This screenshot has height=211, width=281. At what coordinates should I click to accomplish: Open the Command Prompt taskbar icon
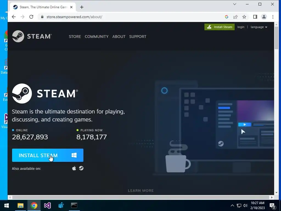click(x=74, y=206)
